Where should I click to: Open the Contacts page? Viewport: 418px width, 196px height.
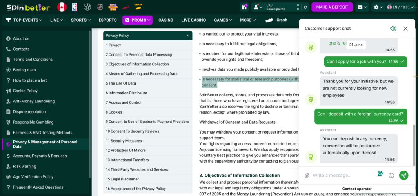click(45, 49)
